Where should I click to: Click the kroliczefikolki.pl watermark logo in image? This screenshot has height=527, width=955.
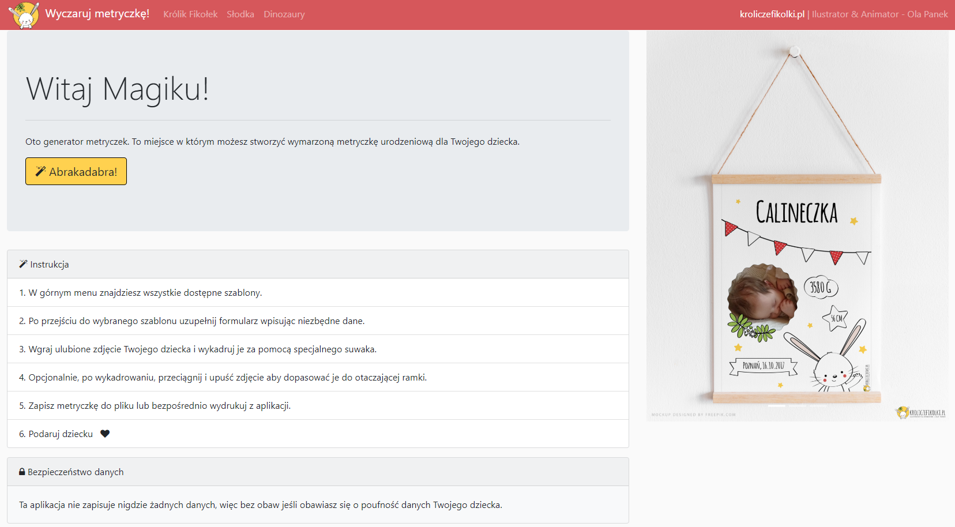tap(920, 412)
